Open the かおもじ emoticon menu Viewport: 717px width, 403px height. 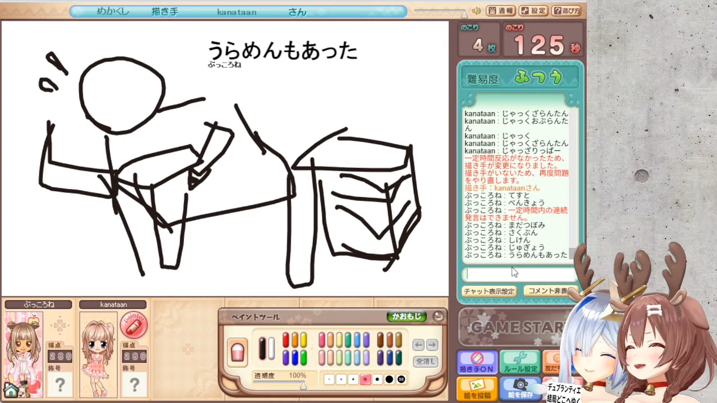point(406,316)
